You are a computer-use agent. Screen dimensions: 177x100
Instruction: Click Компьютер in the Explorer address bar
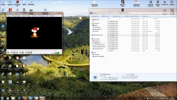tap(103, 13)
